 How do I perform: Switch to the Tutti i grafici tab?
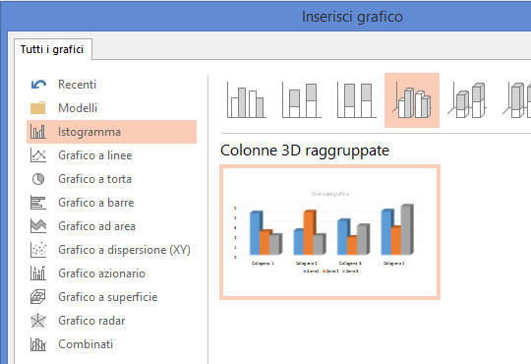click(x=52, y=49)
